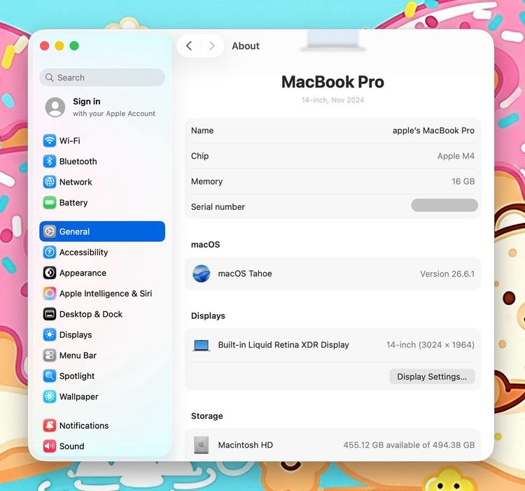525x491 pixels.
Task: Close the window with red button
Action: click(45, 46)
